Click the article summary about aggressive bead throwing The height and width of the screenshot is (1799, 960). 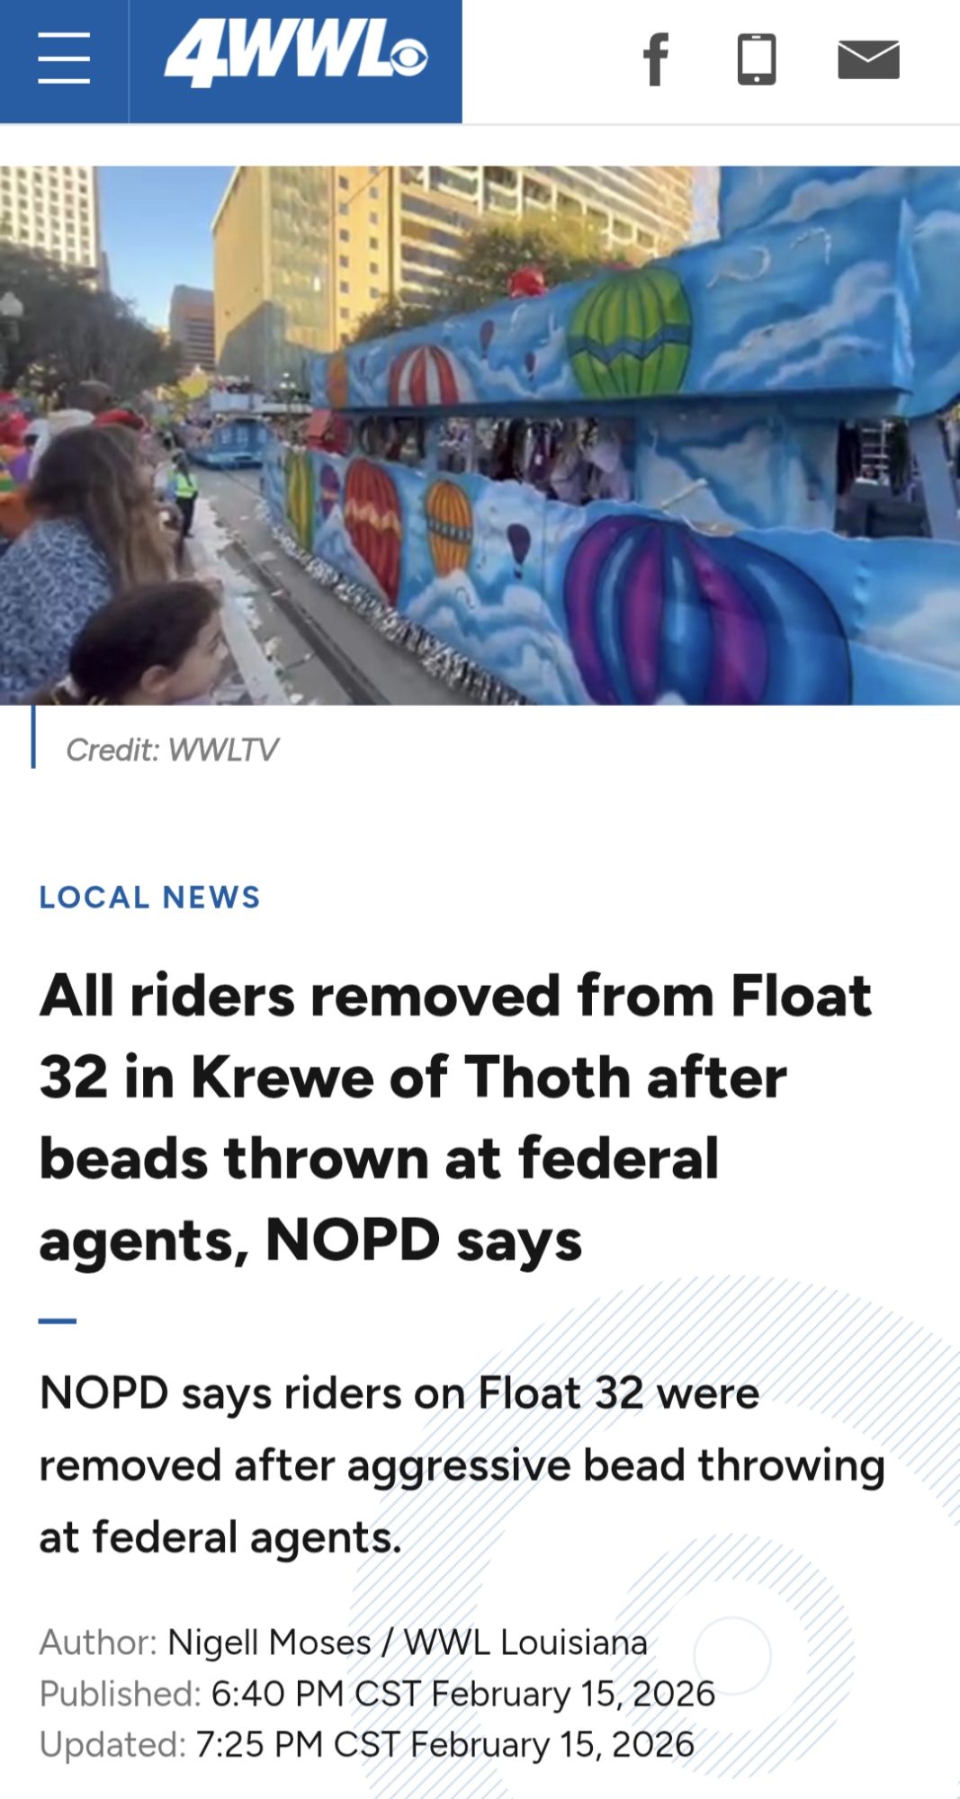pos(462,1464)
